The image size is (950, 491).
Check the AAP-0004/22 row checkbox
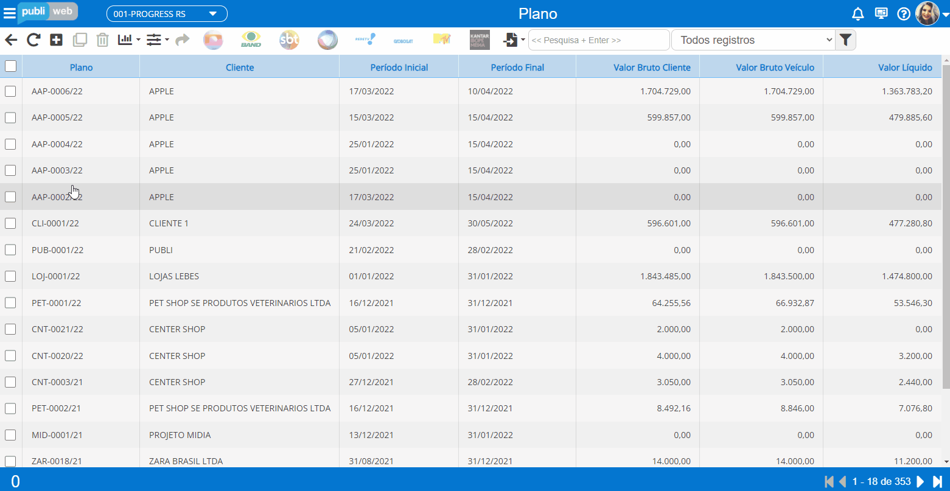click(10, 144)
